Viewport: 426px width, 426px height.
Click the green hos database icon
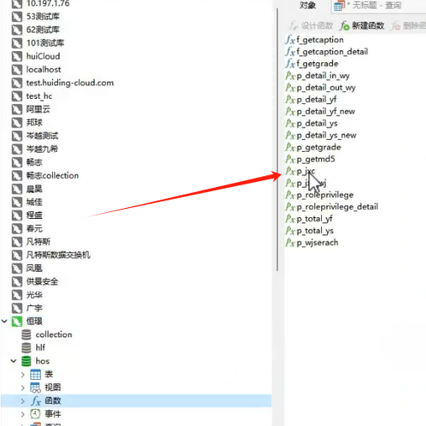(x=26, y=361)
